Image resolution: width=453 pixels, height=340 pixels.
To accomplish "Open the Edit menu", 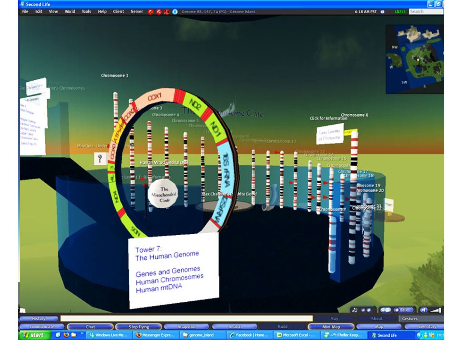I will (39, 11).
